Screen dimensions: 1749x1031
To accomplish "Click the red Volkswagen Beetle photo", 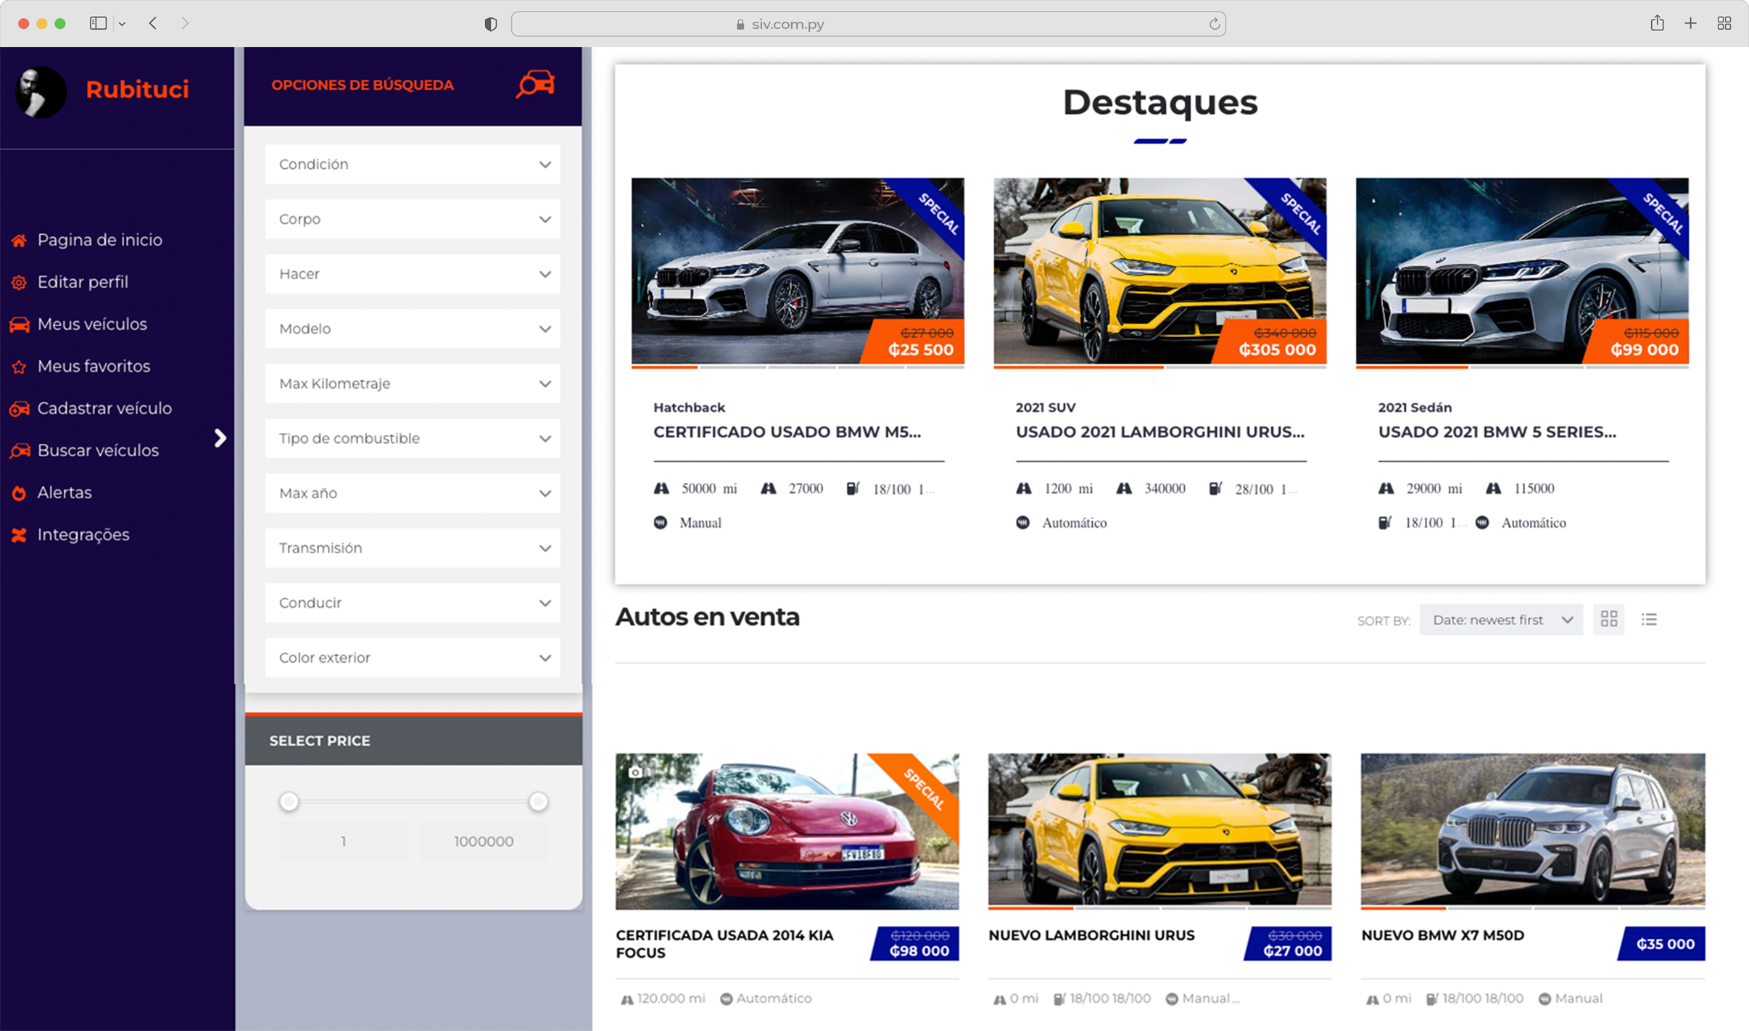I will (x=787, y=831).
